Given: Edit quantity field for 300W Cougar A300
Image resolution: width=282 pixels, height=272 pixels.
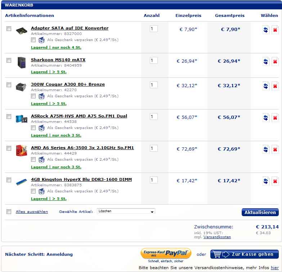Looking at the screenshot, I should pyautogui.click(x=154, y=85).
